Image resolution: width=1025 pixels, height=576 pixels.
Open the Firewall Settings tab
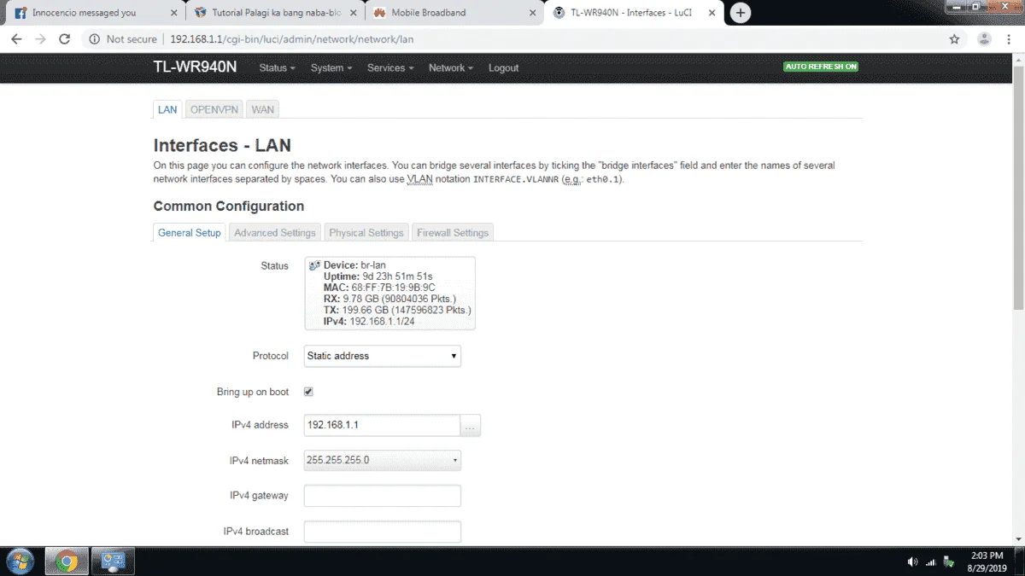(453, 232)
